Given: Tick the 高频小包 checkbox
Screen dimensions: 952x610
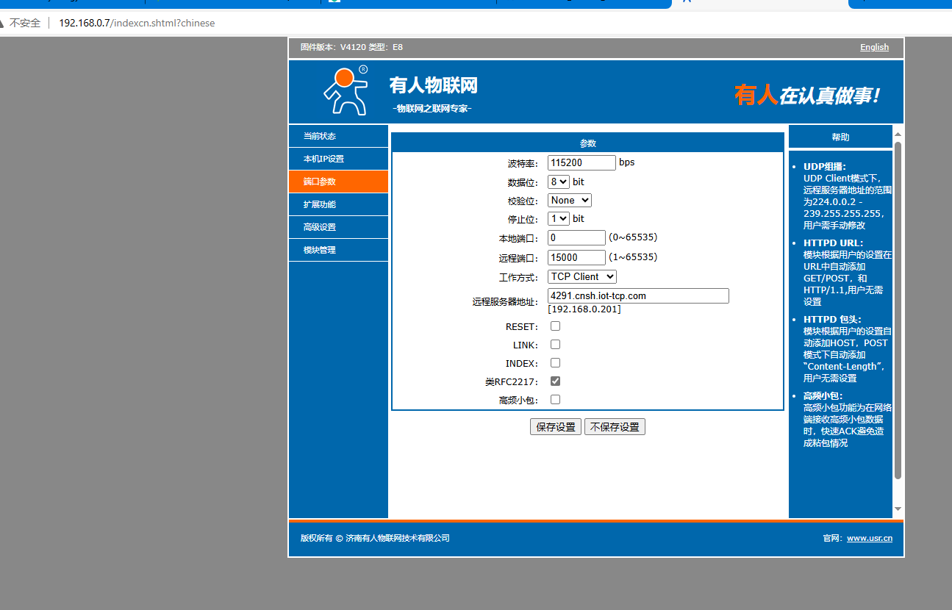Looking at the screenshot, I should pos(555,400).
